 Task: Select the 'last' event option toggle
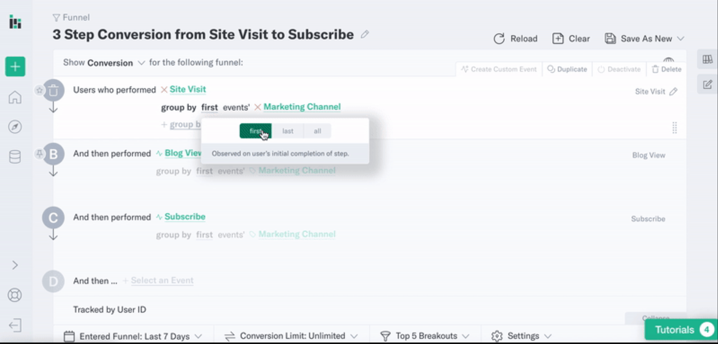[287, 131]
